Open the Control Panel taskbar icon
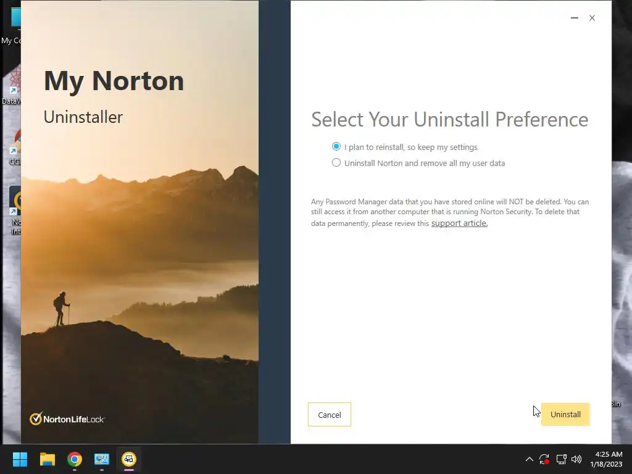 (102, 459)
